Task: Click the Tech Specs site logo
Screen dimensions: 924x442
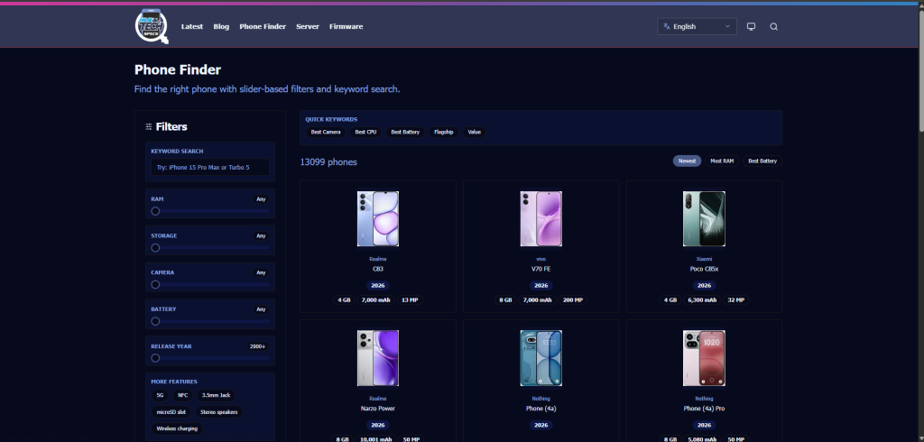Action: 152,26
